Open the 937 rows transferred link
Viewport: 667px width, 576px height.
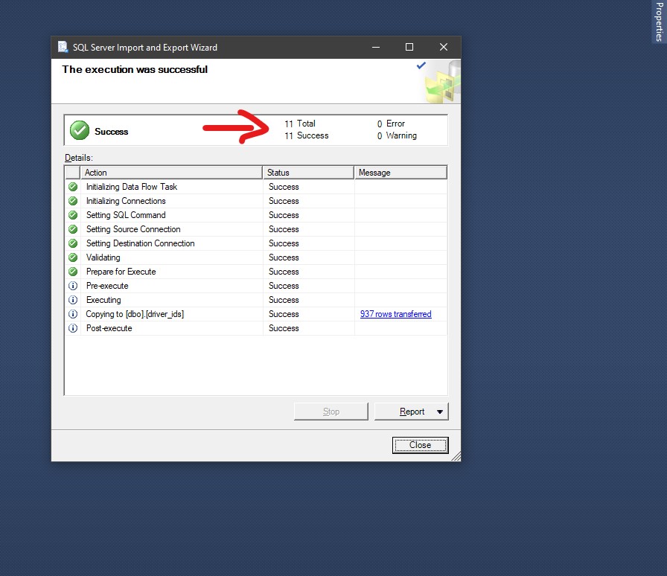tap(395, 314)
